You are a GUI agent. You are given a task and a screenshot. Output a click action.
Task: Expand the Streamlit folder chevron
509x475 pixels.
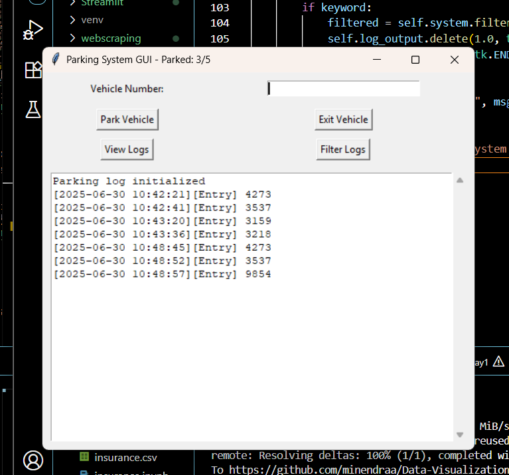pyautogui.click(x=72, y=3)
